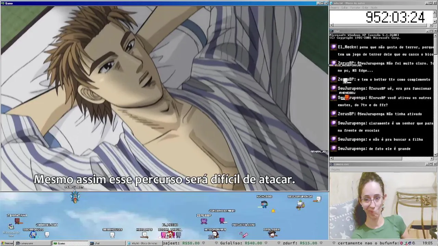Click the console icon in chat title bar

[332, 31]
